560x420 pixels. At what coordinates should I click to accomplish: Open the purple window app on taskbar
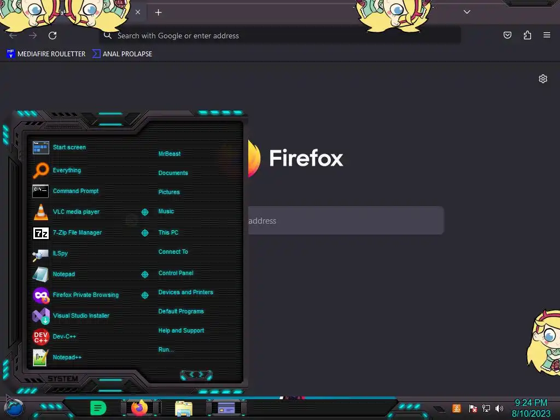[x=226, y=408]
